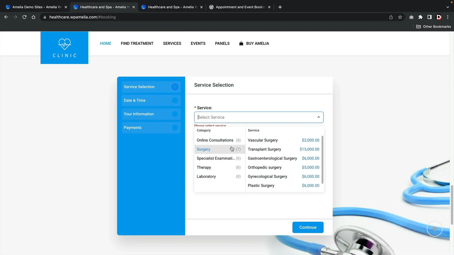Click the Continue button

coord(308,227)
